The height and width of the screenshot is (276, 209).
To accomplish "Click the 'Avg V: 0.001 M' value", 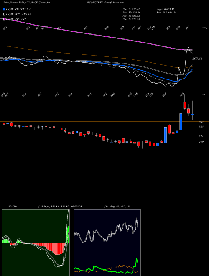I will pos(166,9).
